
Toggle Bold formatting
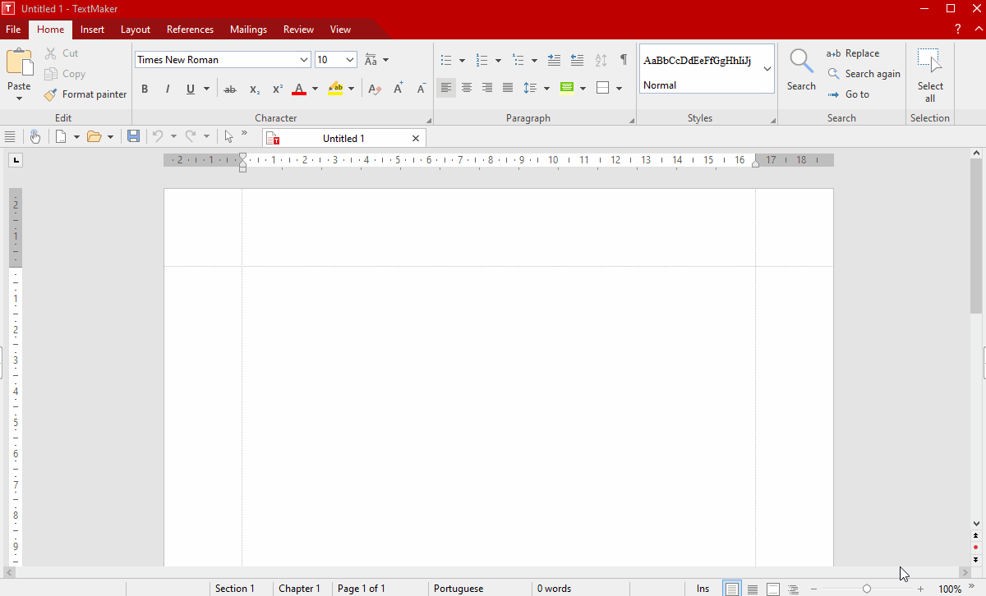click(x=145, y=89)
